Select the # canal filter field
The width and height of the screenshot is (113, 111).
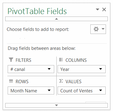[31, 69]
